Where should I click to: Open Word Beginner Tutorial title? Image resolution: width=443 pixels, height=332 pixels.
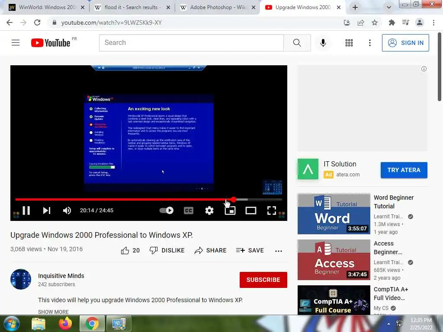pyautogui.click(x=394, y=202)
